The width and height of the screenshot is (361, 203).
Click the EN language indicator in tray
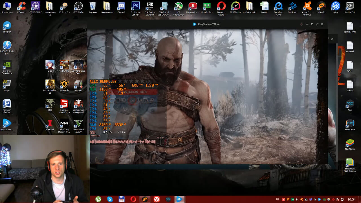[278, 199]
